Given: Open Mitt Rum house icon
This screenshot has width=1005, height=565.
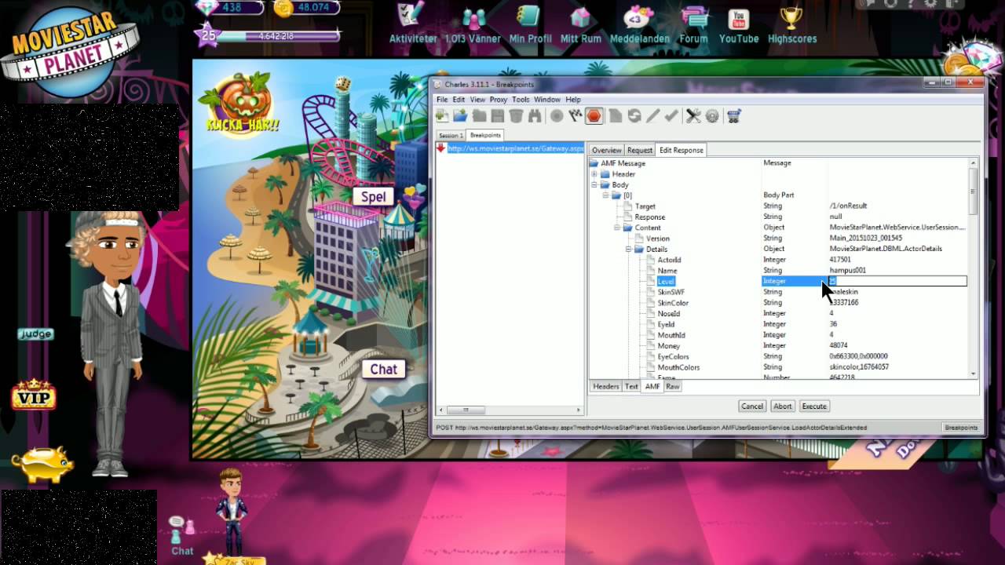Looking at the screenshot, I should pos(580,24).
